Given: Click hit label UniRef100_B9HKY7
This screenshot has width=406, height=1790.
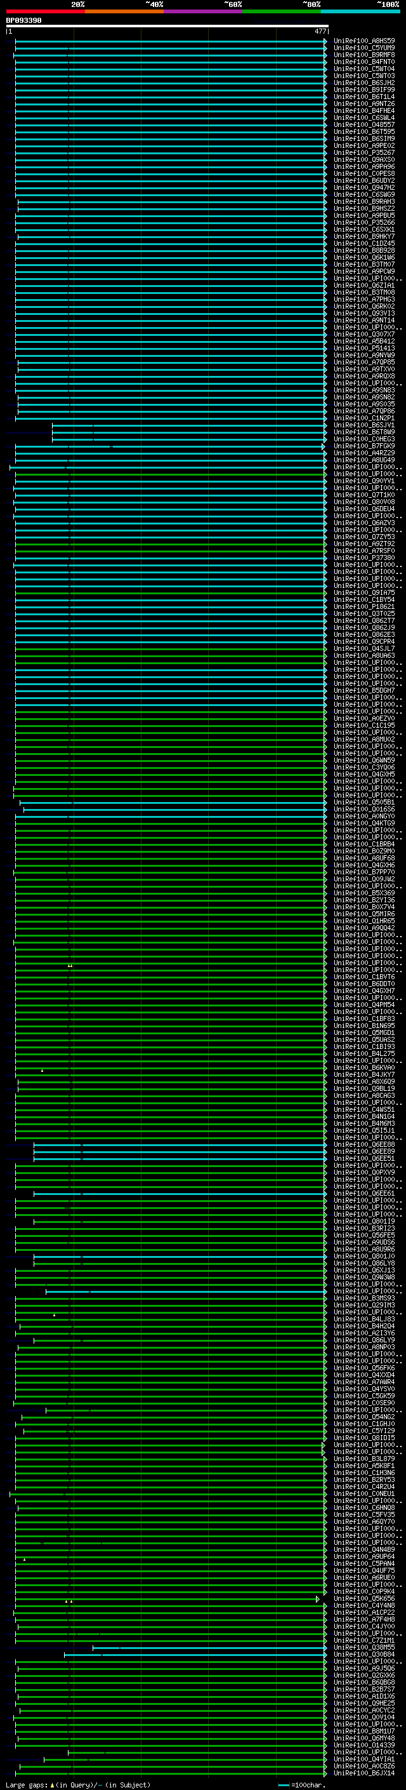Looking at the screenshot, I should [364, 236].
